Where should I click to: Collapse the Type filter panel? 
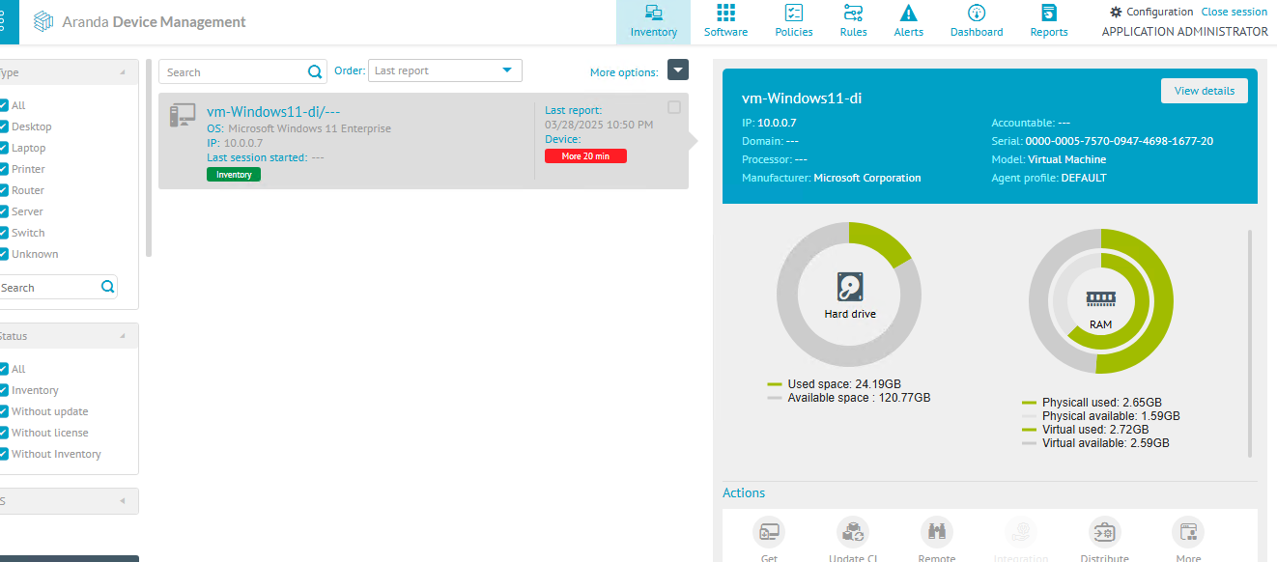click(x=123, y=72)
